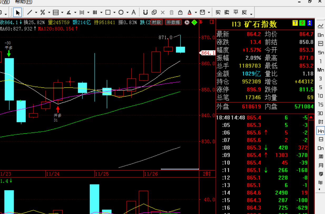Choose the parallel channel drawing tool
The image size is (325, 214).
click(x=56, y=12)
